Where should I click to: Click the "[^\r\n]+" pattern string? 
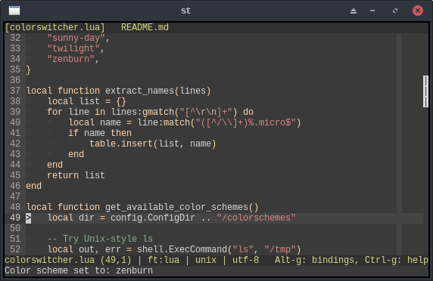click(x=205, y=112)
